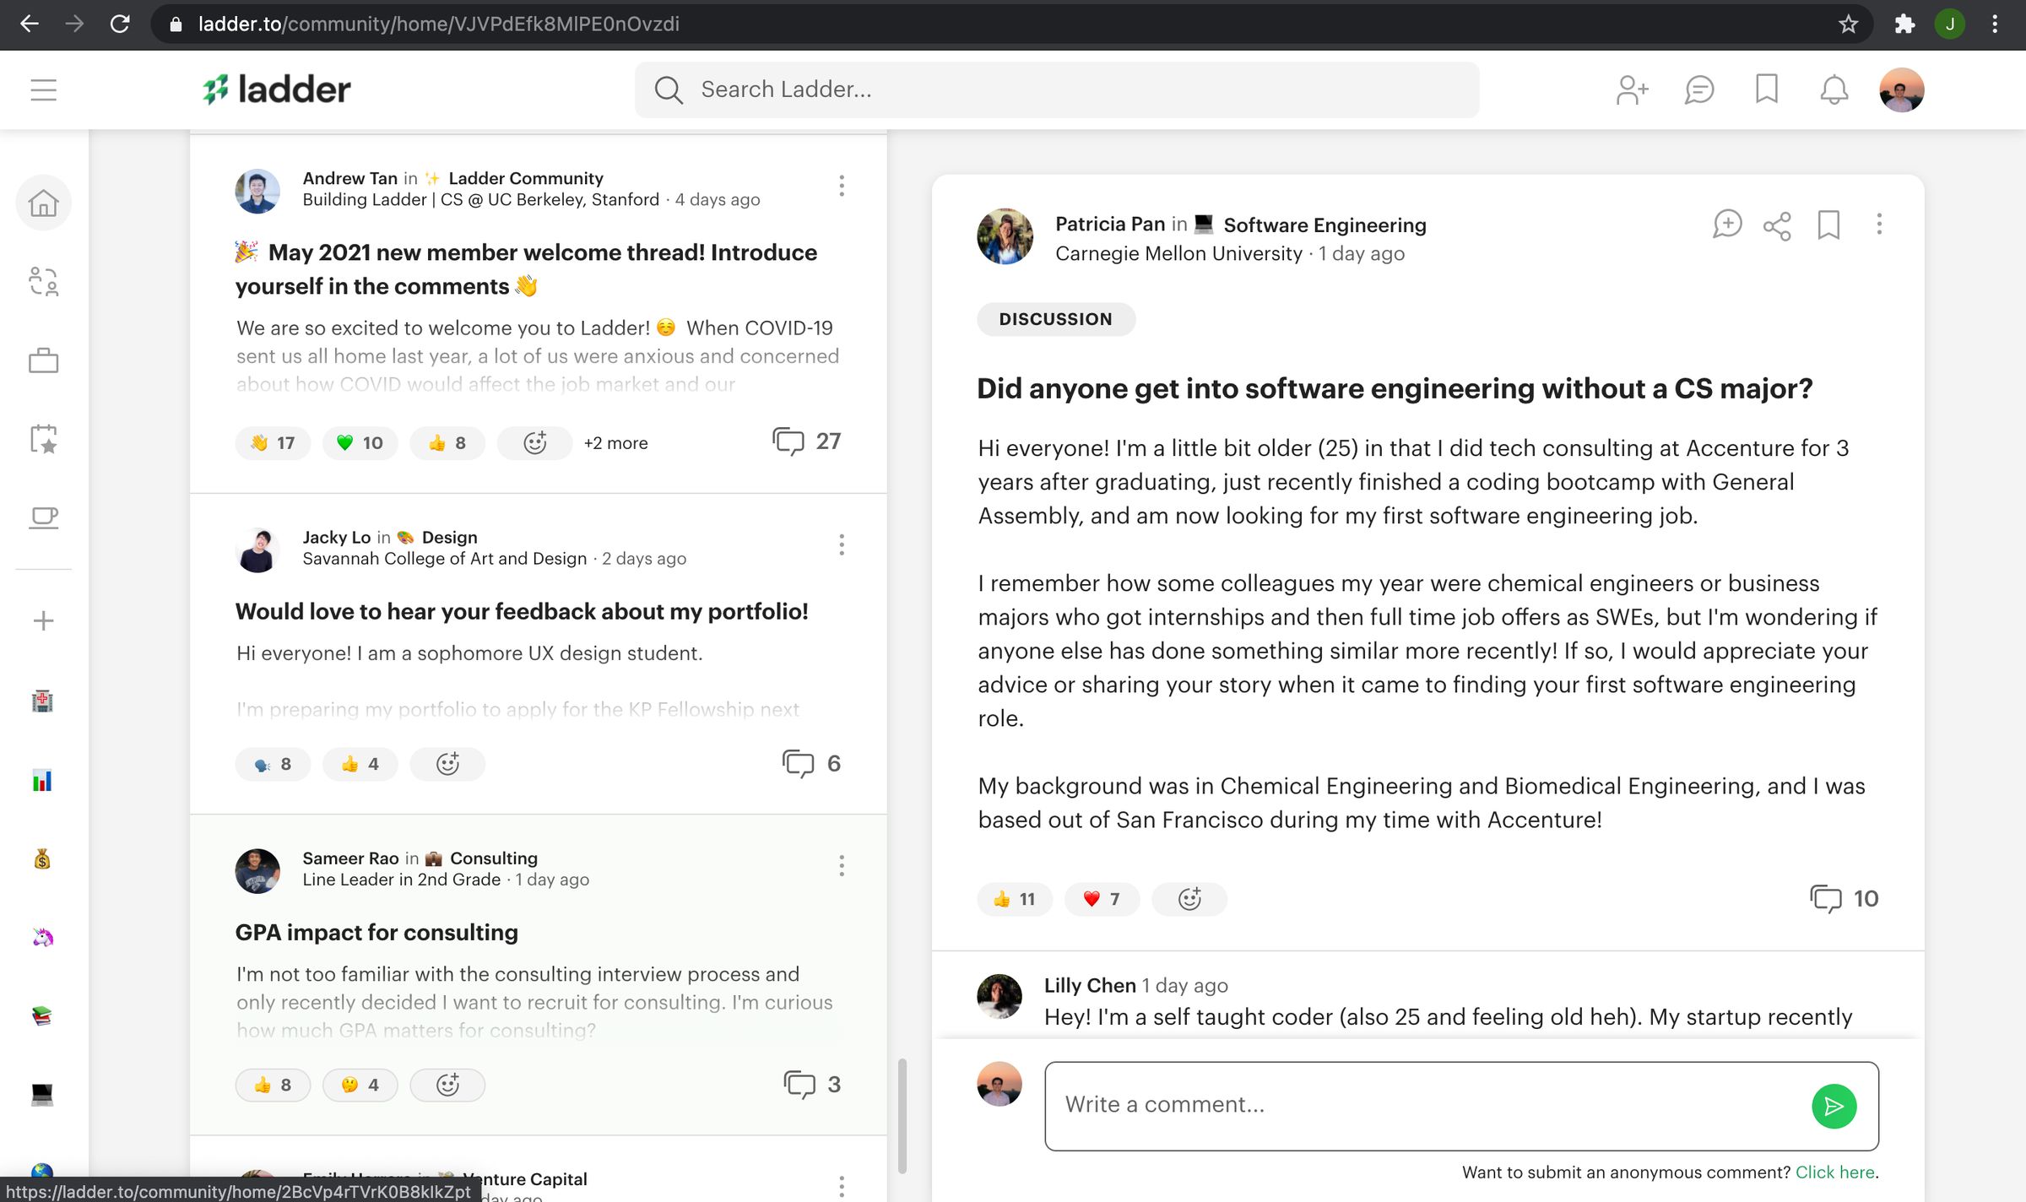
Task: Select the DISCUSSION topic tag
Action: (x=1056, y=319)
